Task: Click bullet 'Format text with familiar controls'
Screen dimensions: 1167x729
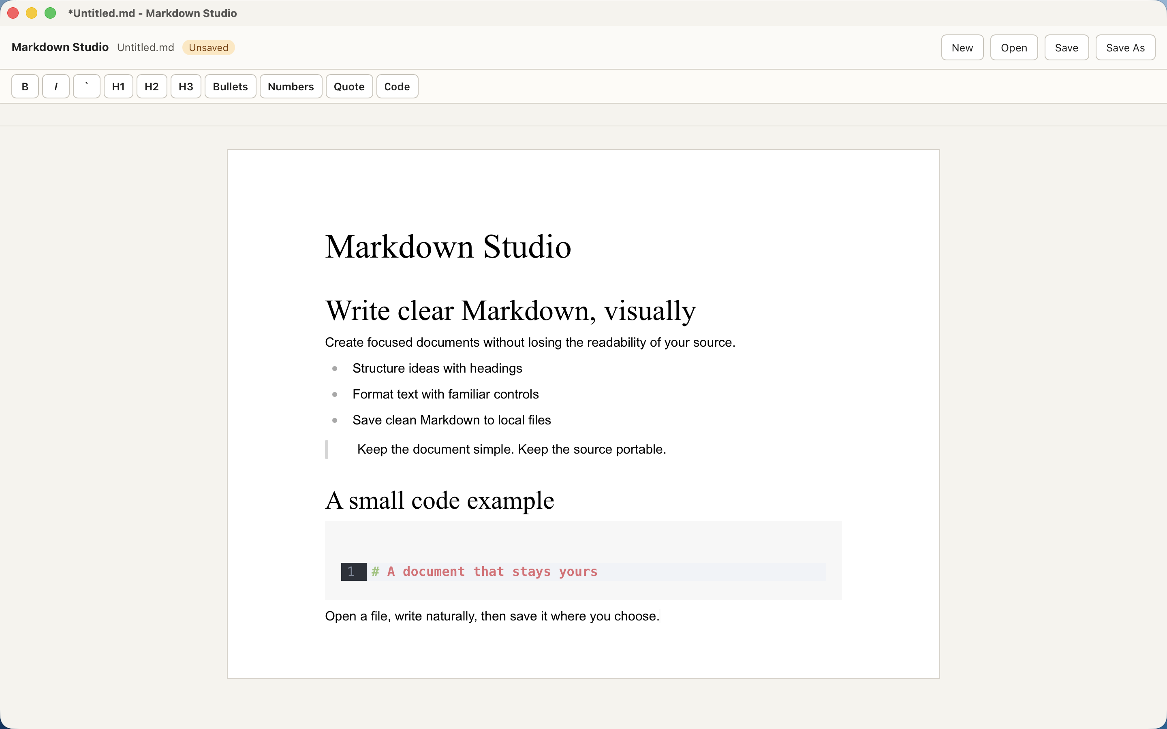Action: 445,394
